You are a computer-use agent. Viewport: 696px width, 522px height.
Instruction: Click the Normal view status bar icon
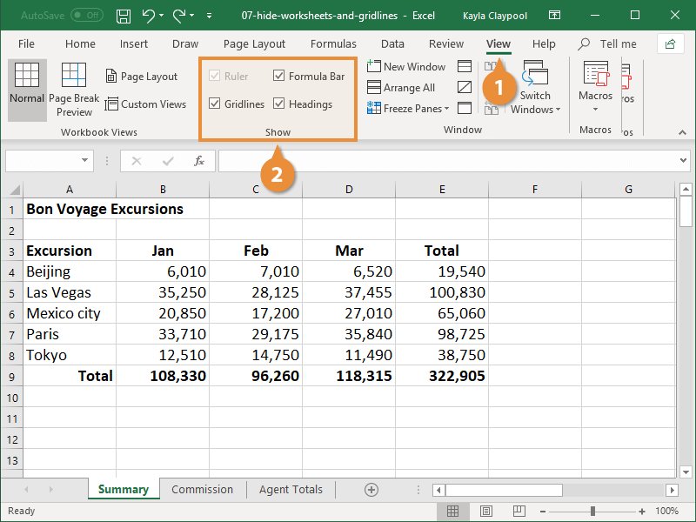(x=452, y=511)
